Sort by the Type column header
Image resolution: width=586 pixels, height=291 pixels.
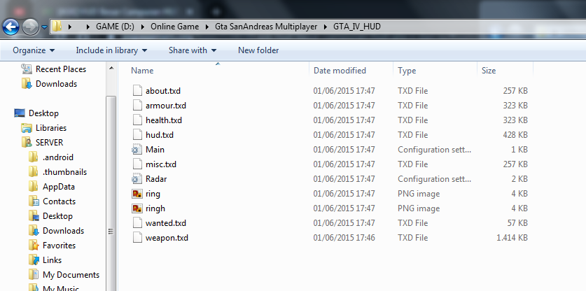407,70
